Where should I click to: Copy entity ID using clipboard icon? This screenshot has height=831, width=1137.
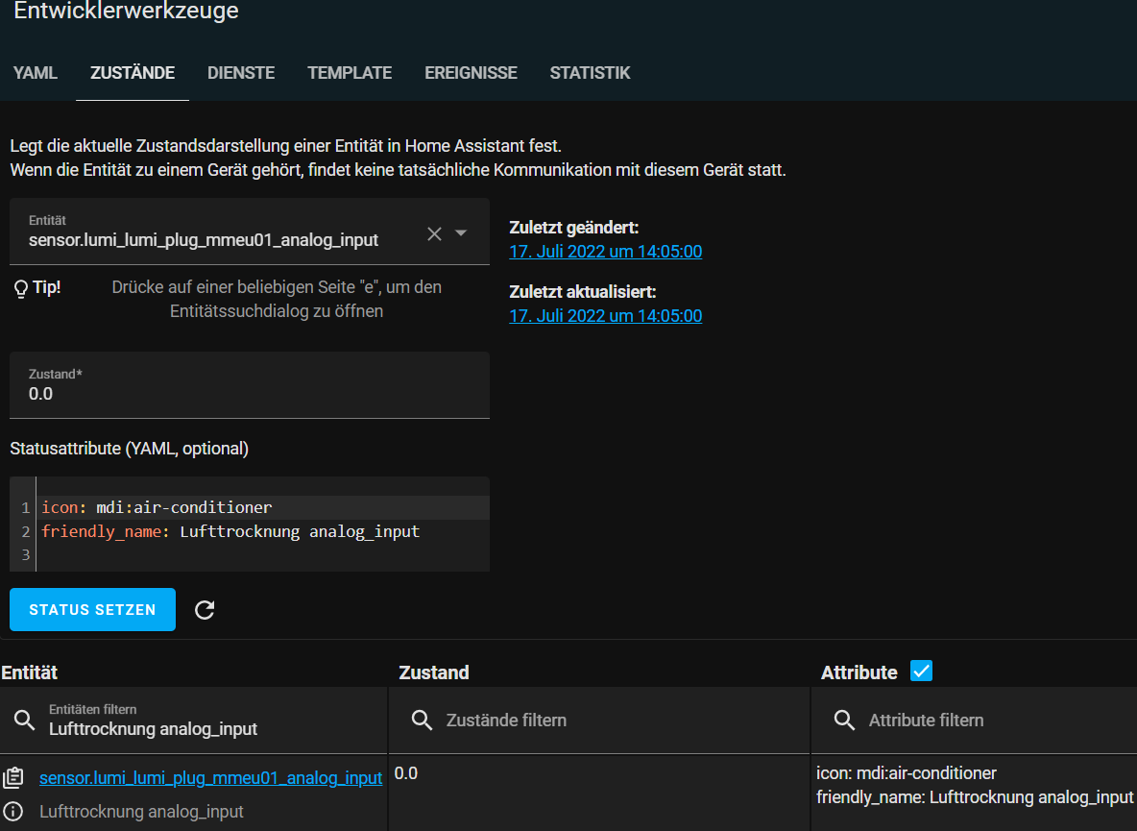coord(13,778)
